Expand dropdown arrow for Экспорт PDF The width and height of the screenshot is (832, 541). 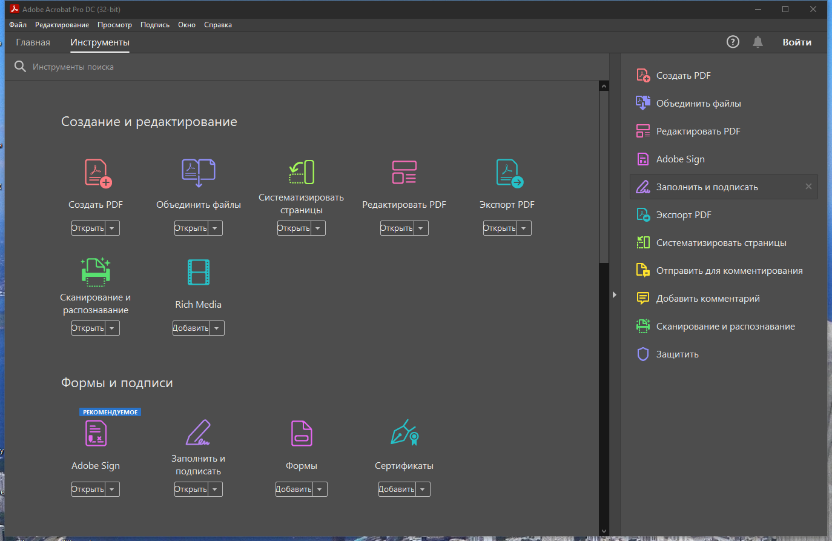[524, 228]
